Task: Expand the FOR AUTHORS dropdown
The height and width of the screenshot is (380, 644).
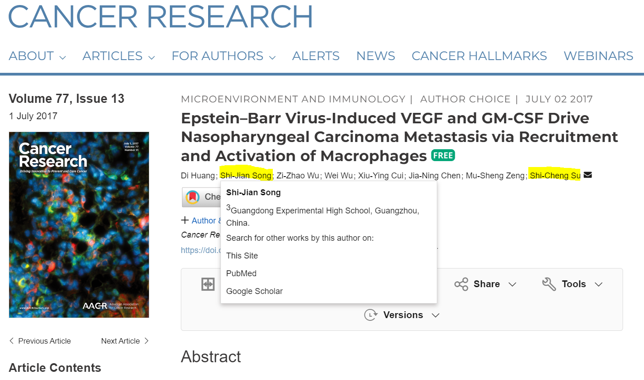Action: 223,56
